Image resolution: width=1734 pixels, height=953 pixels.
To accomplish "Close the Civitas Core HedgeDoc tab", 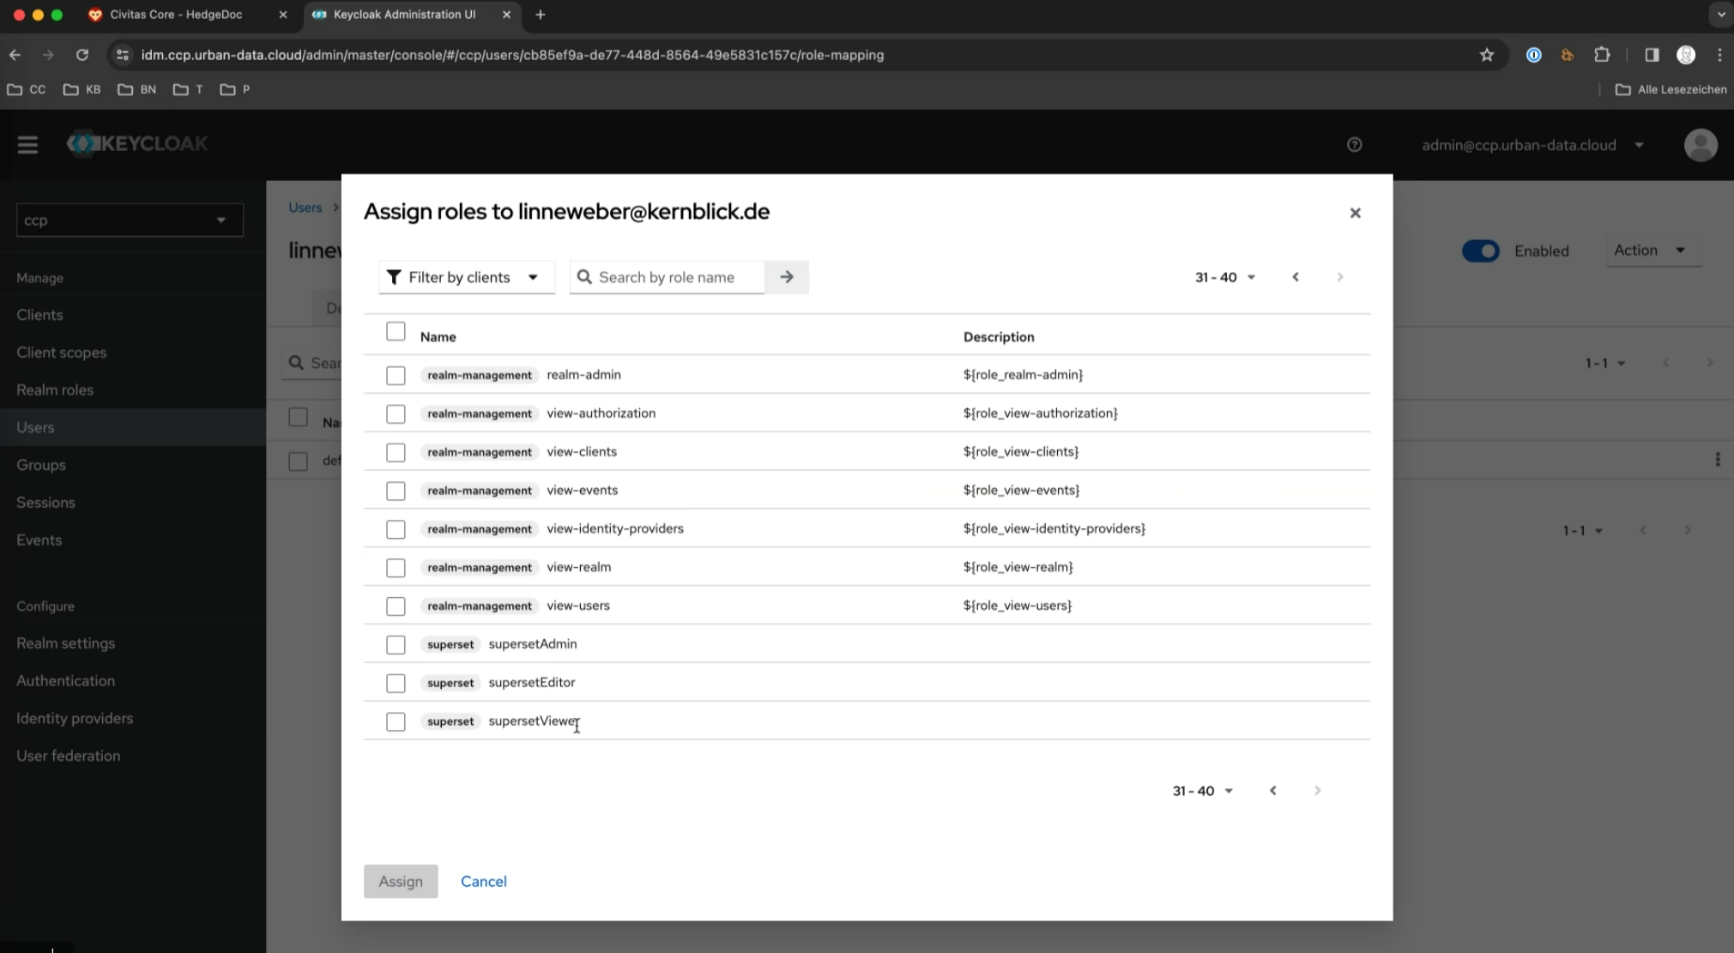I will click(x=283, y=15).
